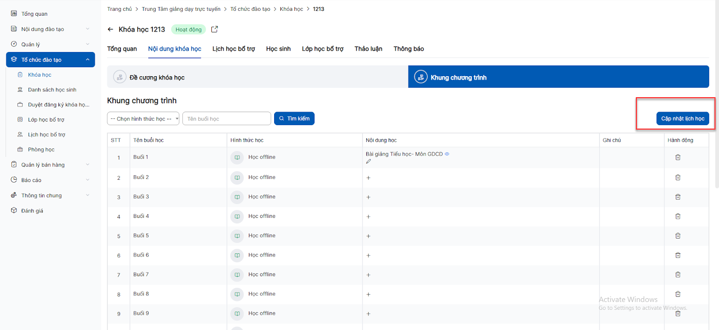Delete Buổi 7 using its trash icon

678,274
